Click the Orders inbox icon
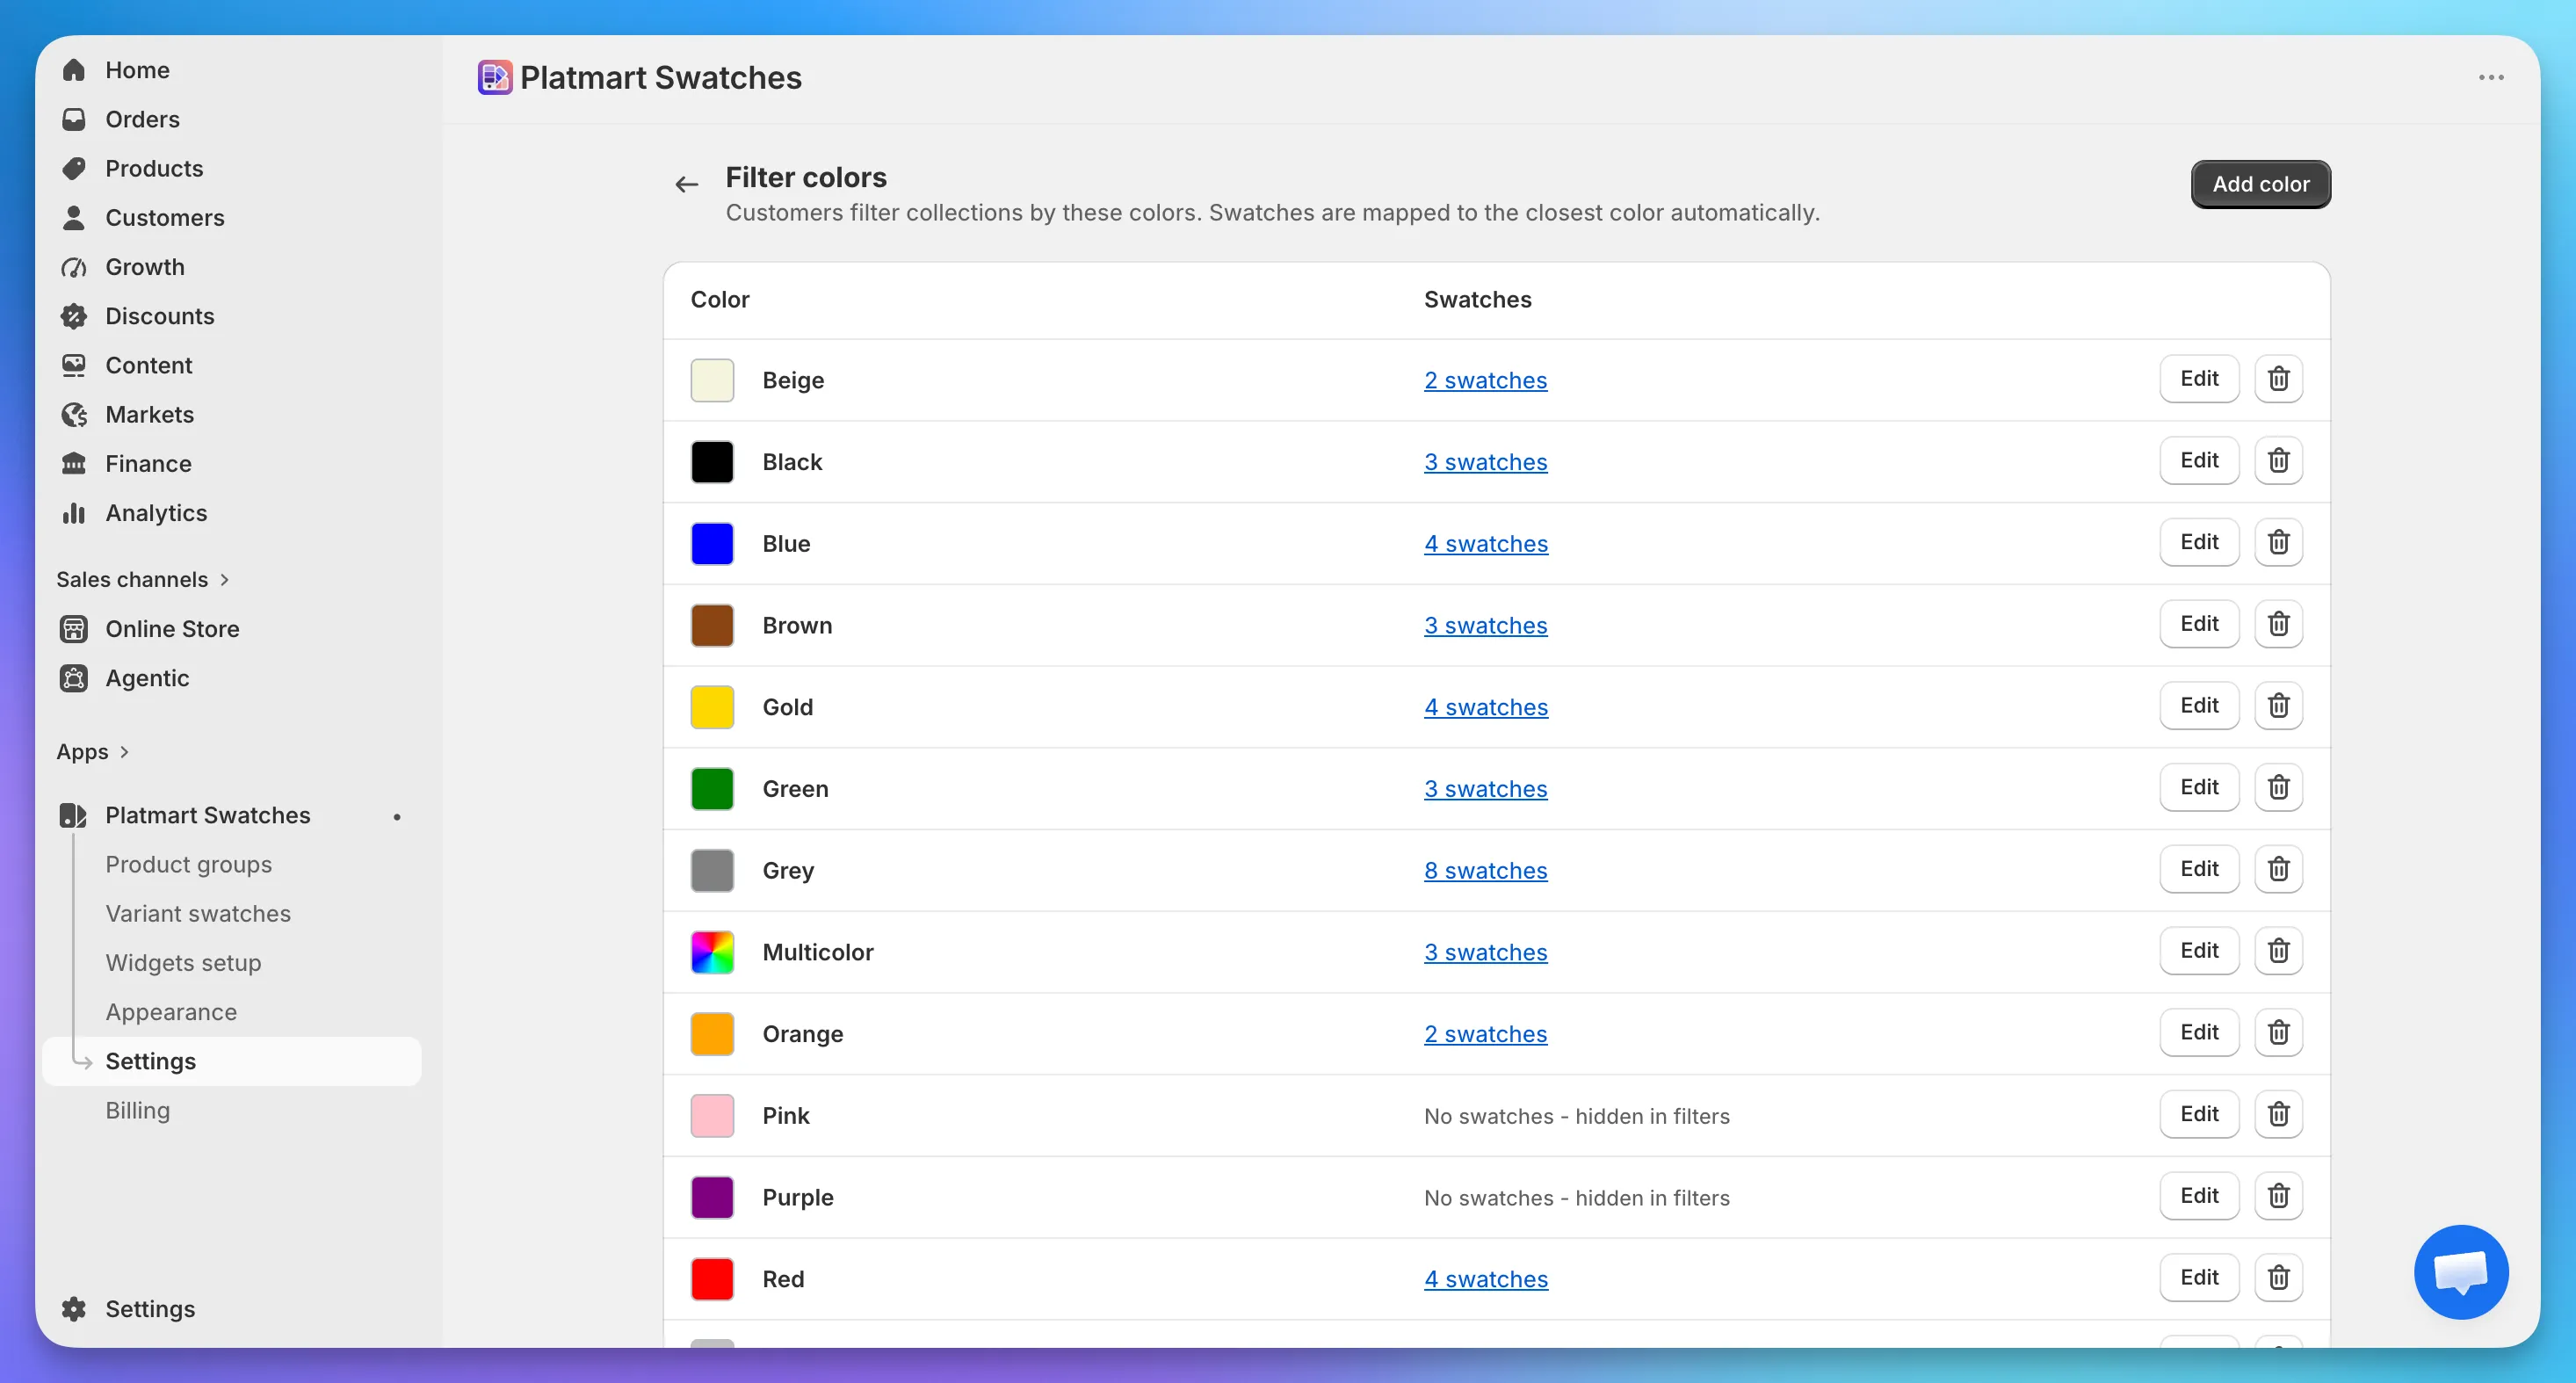The width and height of the screenshot is (2576, 1383). coord(74,119)
